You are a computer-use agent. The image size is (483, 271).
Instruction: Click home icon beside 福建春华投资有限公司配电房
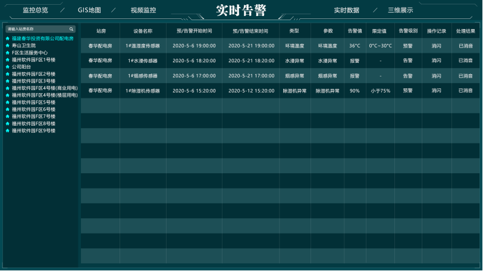(8, 39)
